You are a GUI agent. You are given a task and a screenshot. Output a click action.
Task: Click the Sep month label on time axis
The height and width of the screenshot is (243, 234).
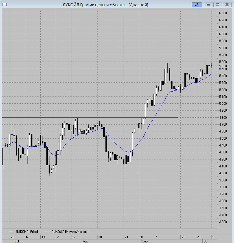(145, 241)
